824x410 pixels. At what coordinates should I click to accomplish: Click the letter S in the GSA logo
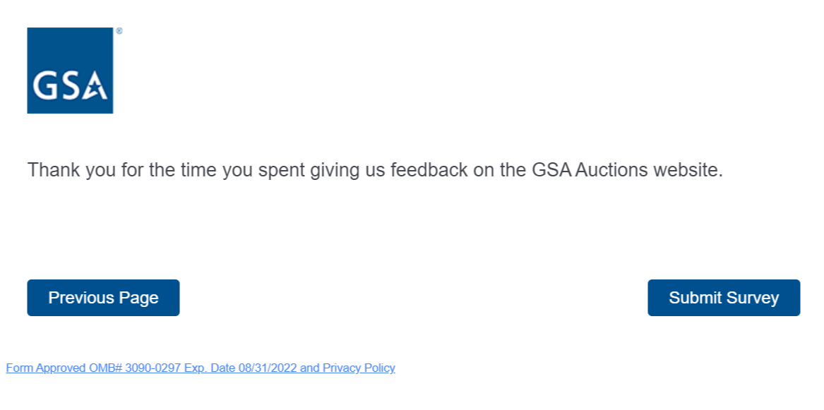tap(68, 86)
